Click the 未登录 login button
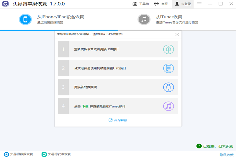The width and height of the screenshot is (236, 157). 182,4
